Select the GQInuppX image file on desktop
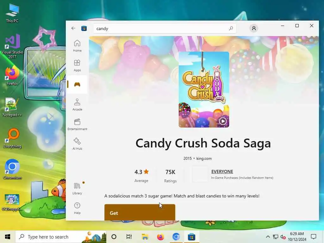This screenshot has width=324, height=243. 12,202
